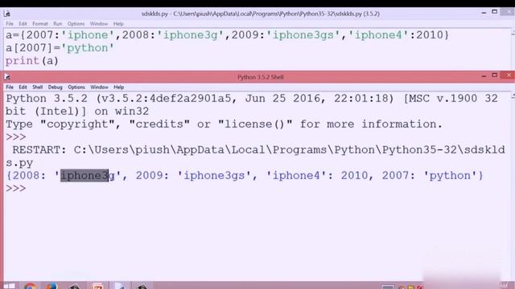This screenshot has height=289, width=515.
Task: Click 'iphone4' string in editor code
Action: [x=378, y=35]
